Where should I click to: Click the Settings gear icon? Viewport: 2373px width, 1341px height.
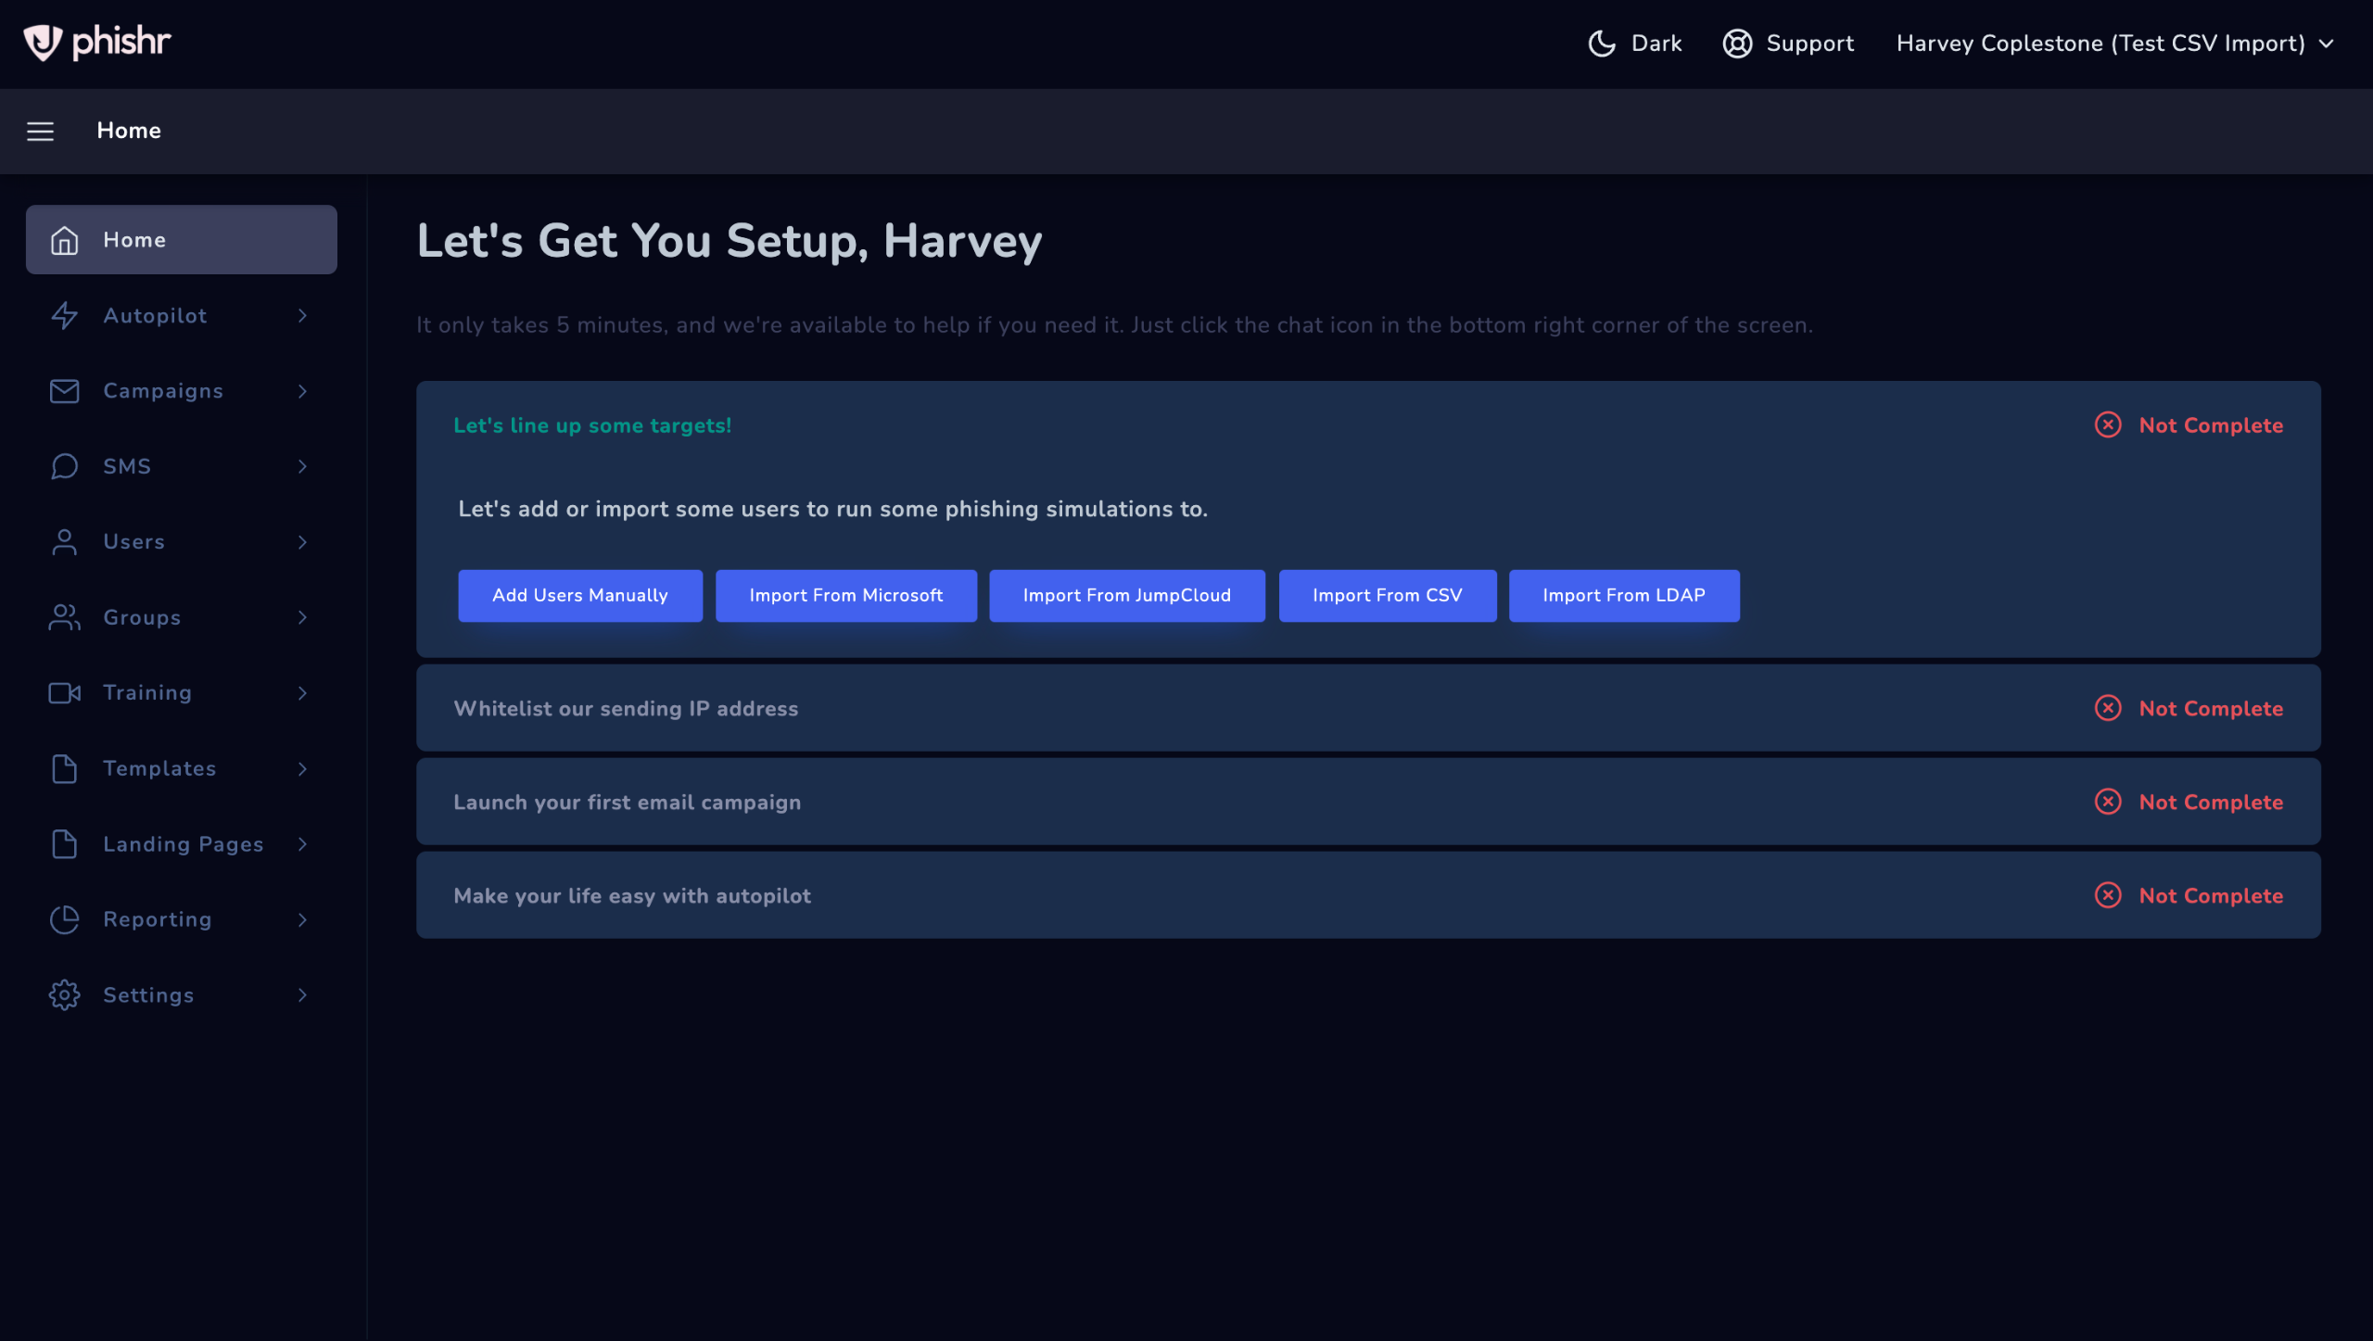point(64,995)
